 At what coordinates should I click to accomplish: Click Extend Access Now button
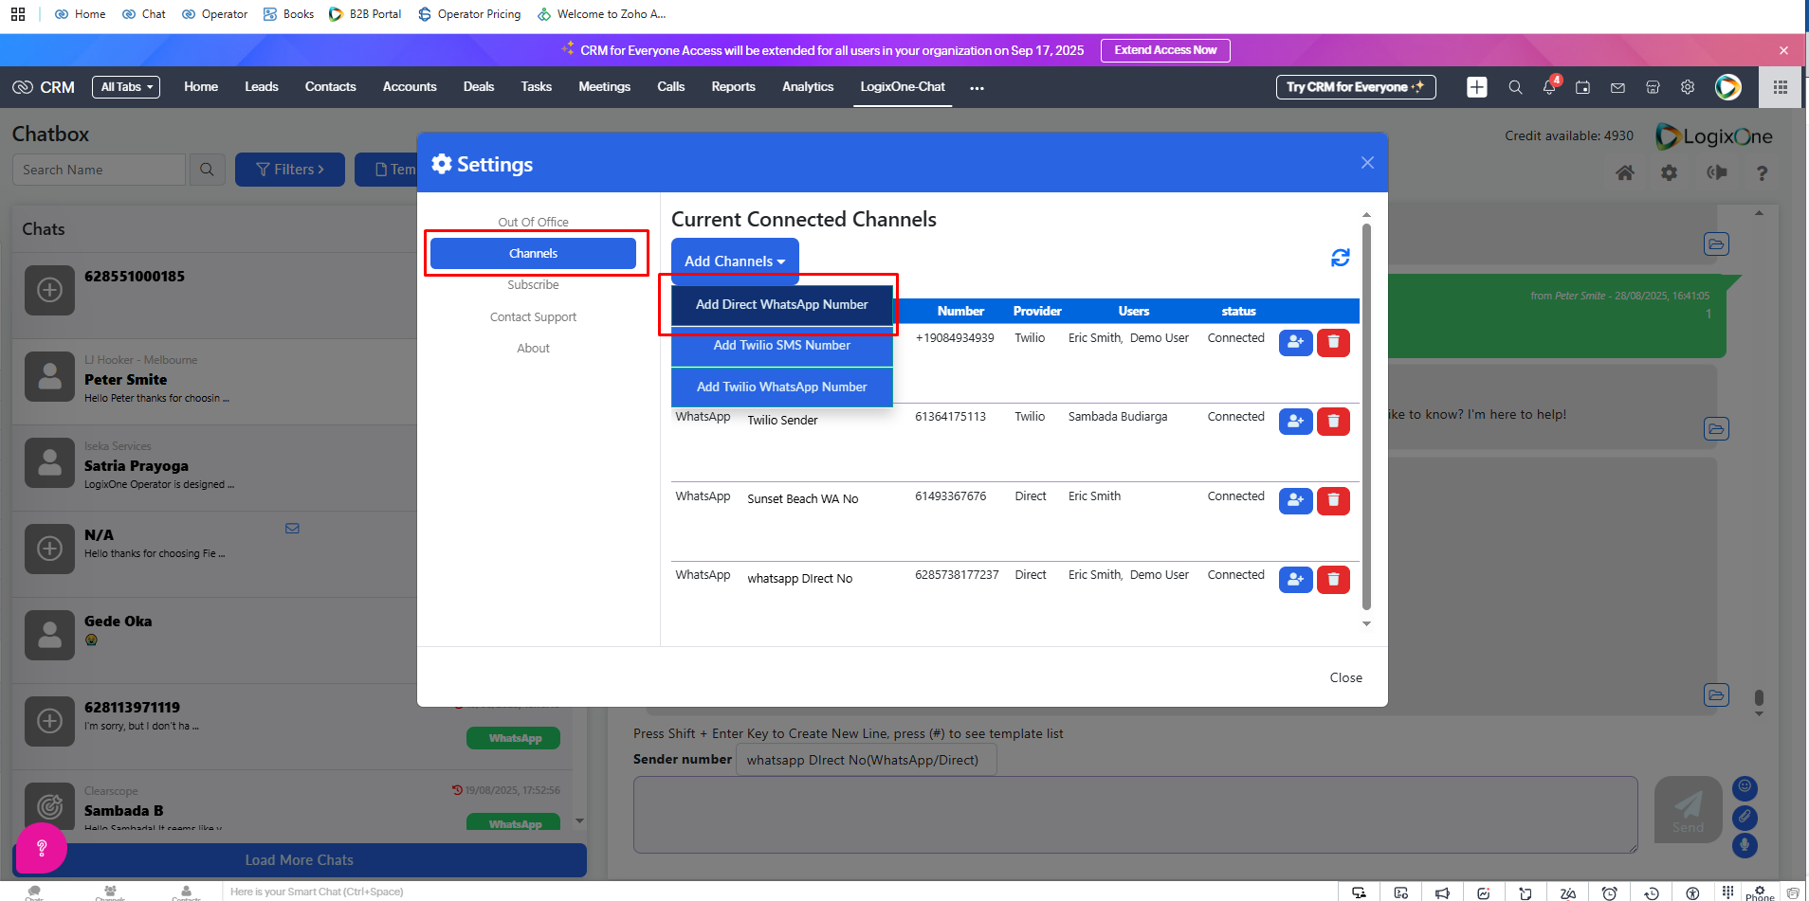click(1165, 50)
